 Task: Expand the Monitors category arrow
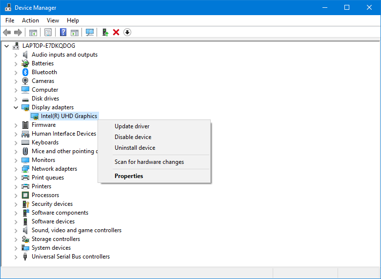coord(16,160)
